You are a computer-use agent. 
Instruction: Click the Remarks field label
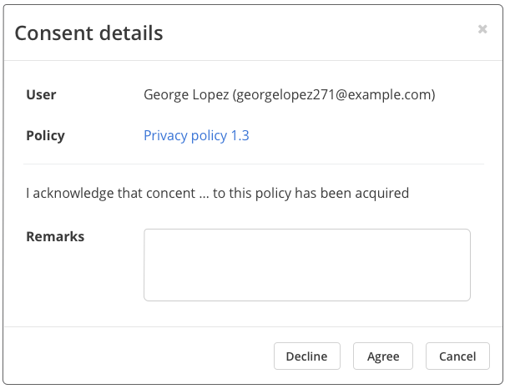[55, 236]
